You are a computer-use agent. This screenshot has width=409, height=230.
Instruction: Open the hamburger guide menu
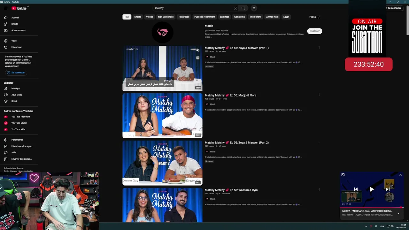pyautogui.click(x=6, y=8)
